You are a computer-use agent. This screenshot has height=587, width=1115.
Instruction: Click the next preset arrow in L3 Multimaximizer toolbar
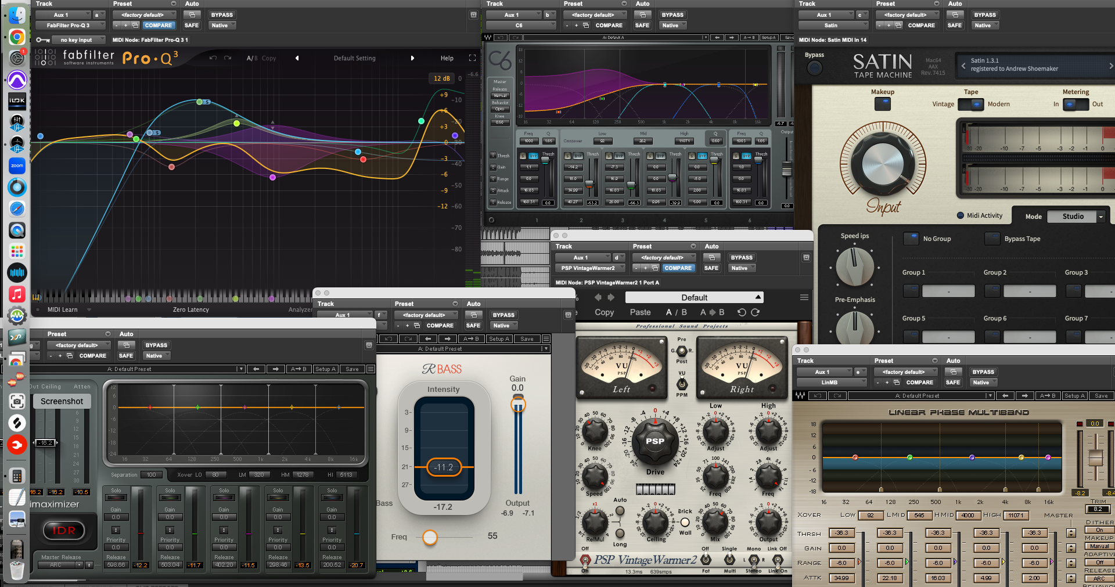pos(275,369)
